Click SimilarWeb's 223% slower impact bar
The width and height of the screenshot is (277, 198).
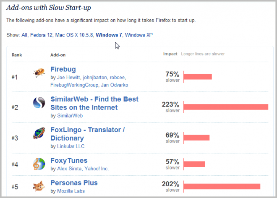tap(226, 107)
